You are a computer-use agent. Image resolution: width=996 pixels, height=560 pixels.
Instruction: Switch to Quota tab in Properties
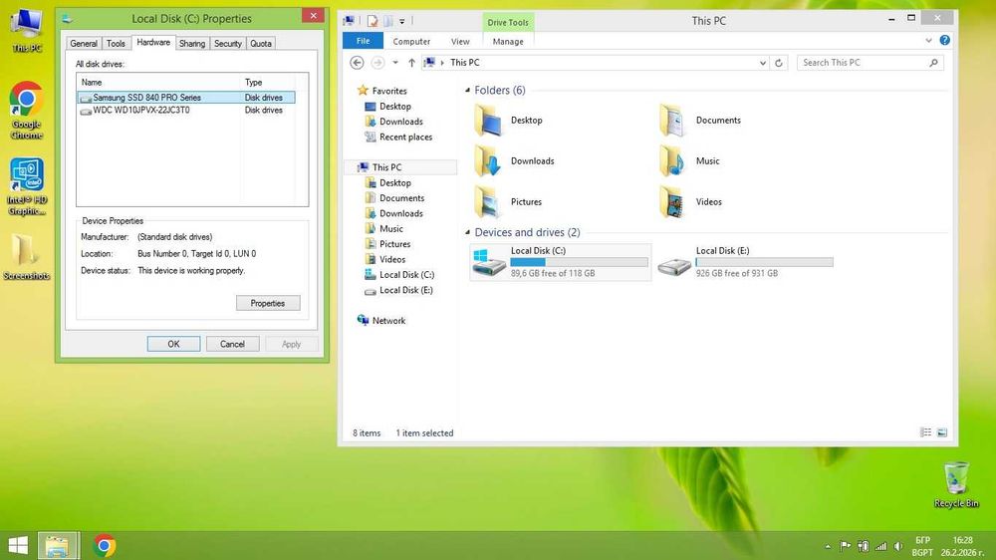pos(260,43)
